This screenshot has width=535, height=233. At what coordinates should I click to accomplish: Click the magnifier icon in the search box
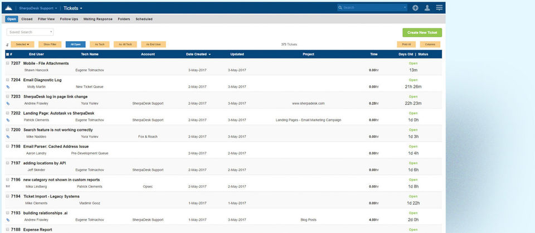pyautogui.click(x=340, y=7)
